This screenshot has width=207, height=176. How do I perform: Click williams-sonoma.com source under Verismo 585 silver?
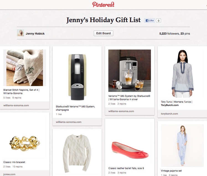(121, 111)
